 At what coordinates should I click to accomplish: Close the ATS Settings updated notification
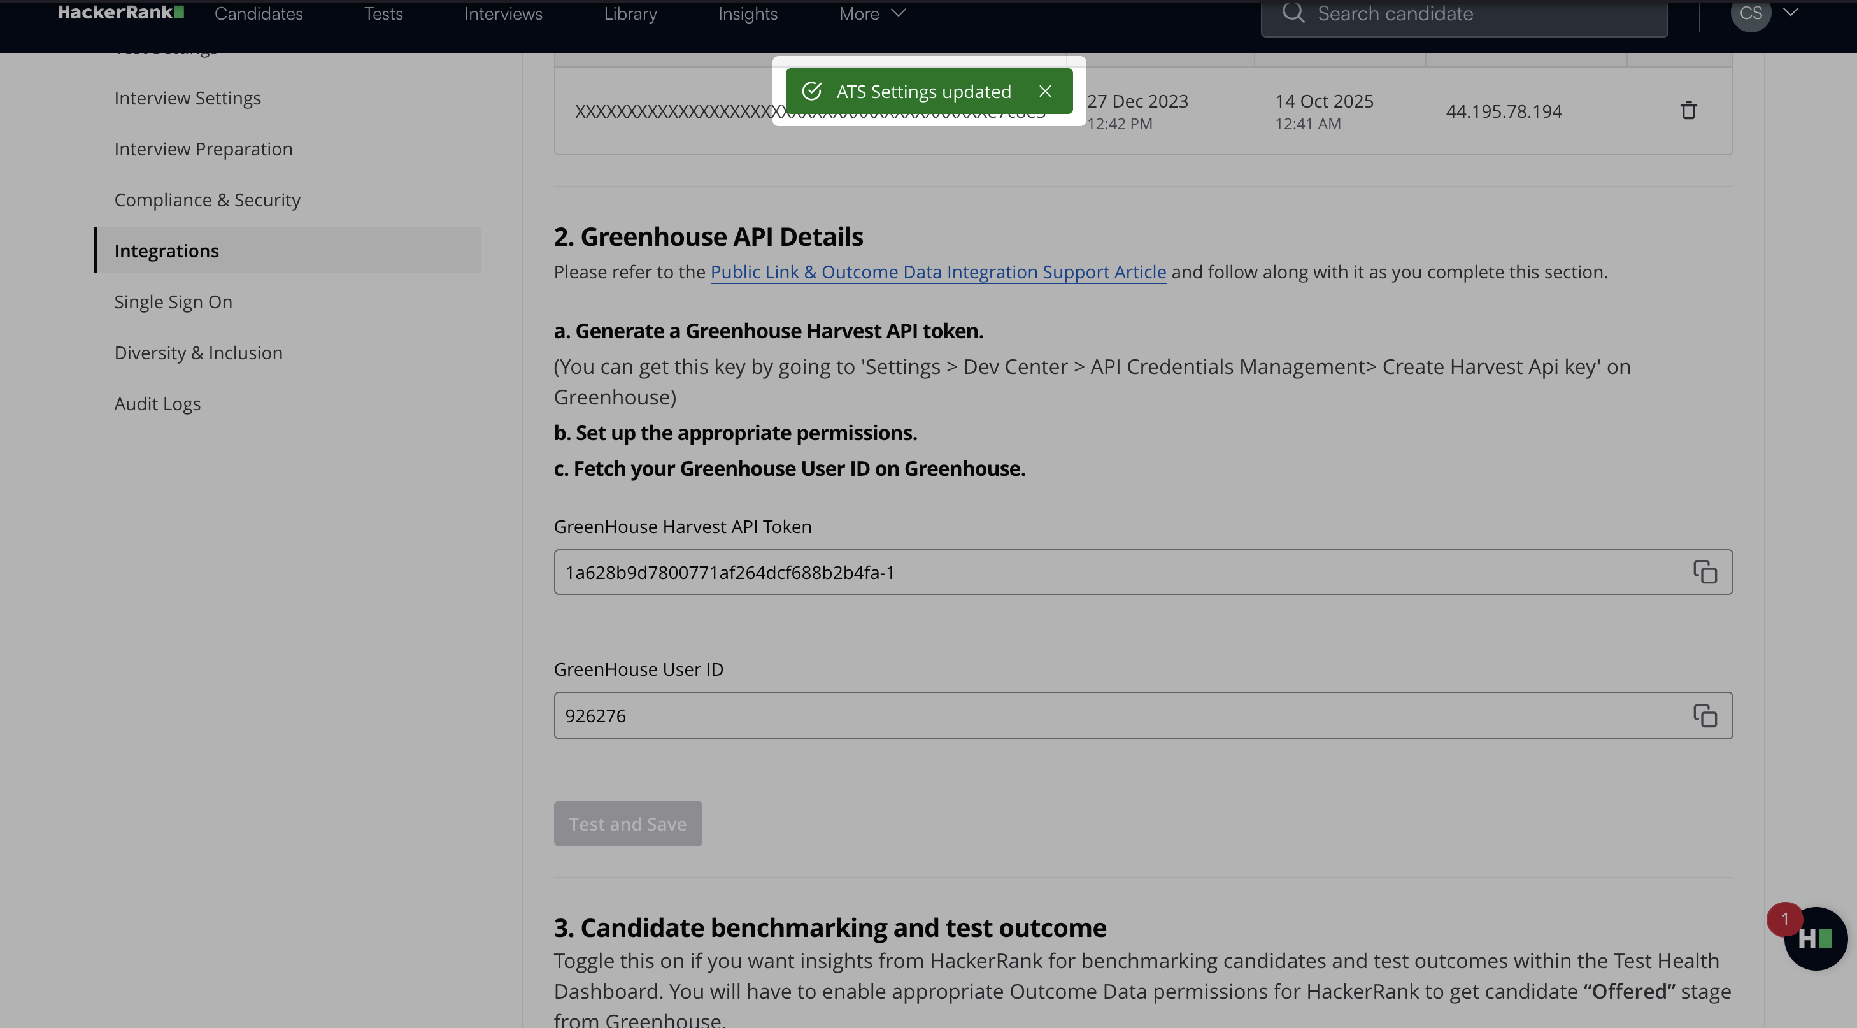1044,92
